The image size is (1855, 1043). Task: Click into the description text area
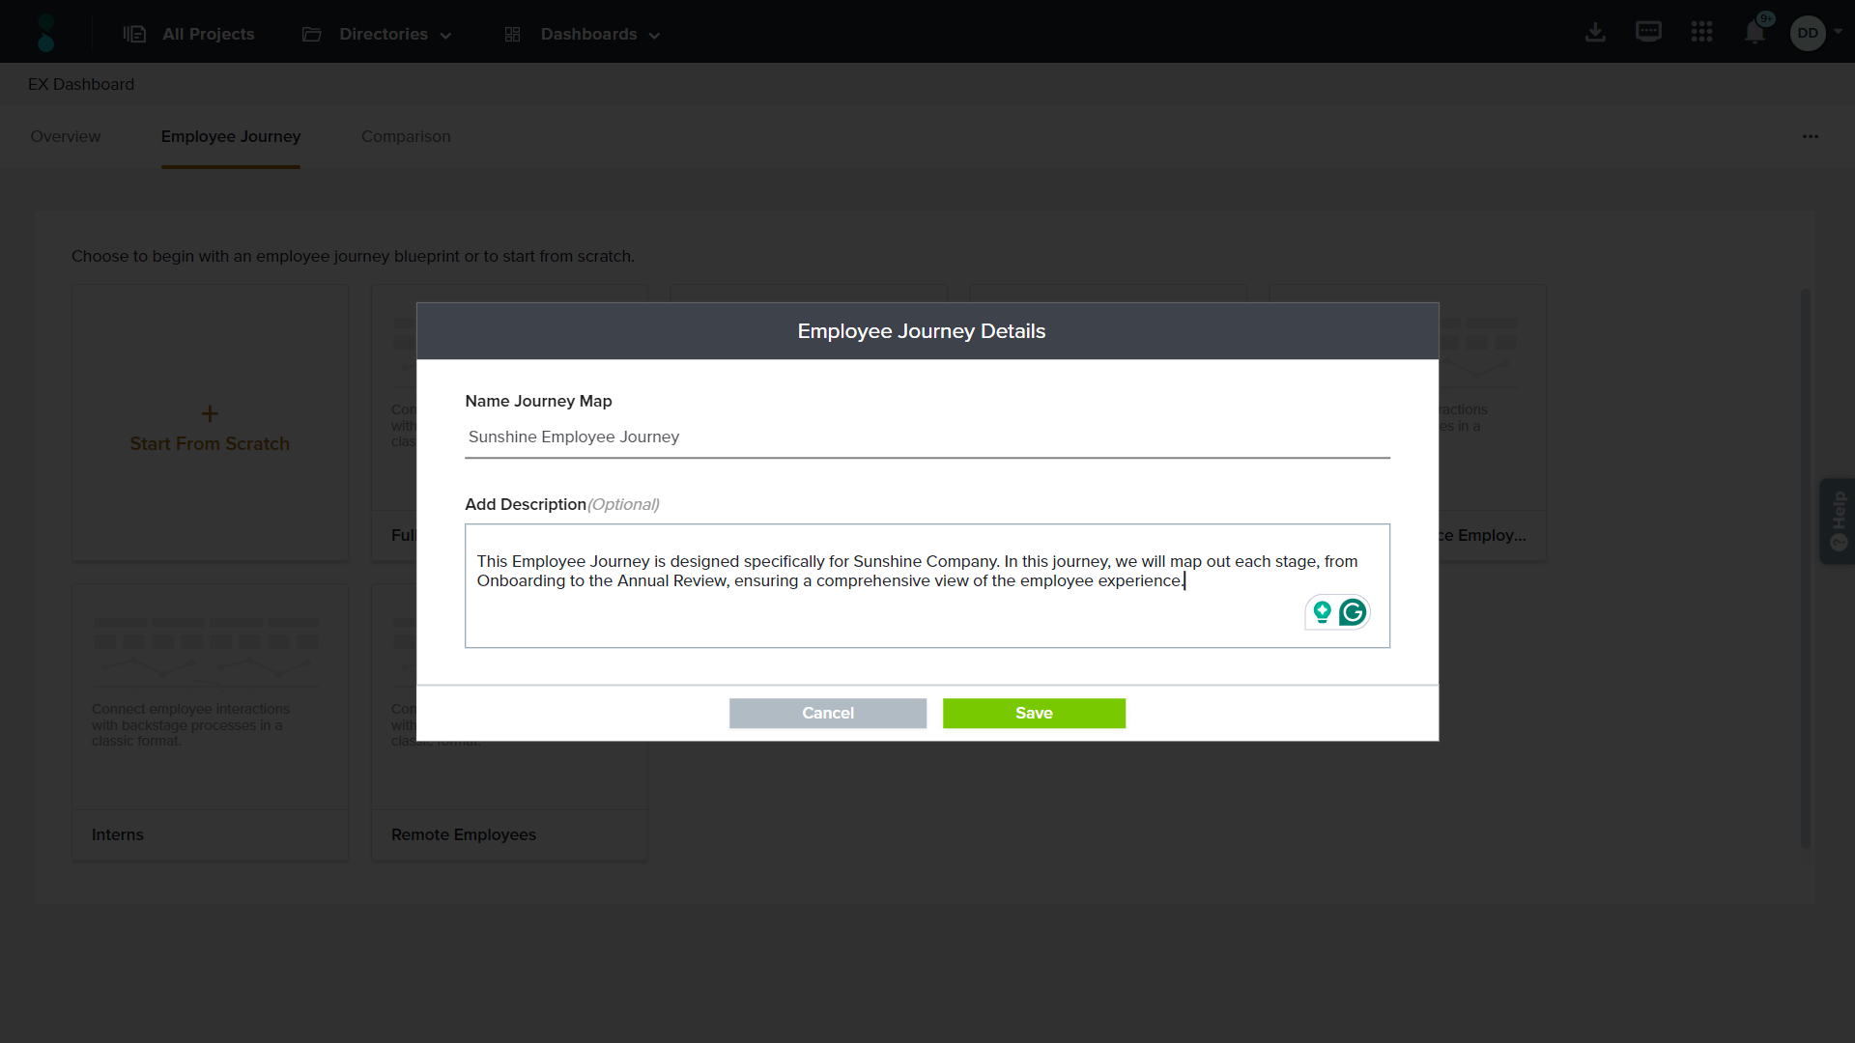pos(870,618)
